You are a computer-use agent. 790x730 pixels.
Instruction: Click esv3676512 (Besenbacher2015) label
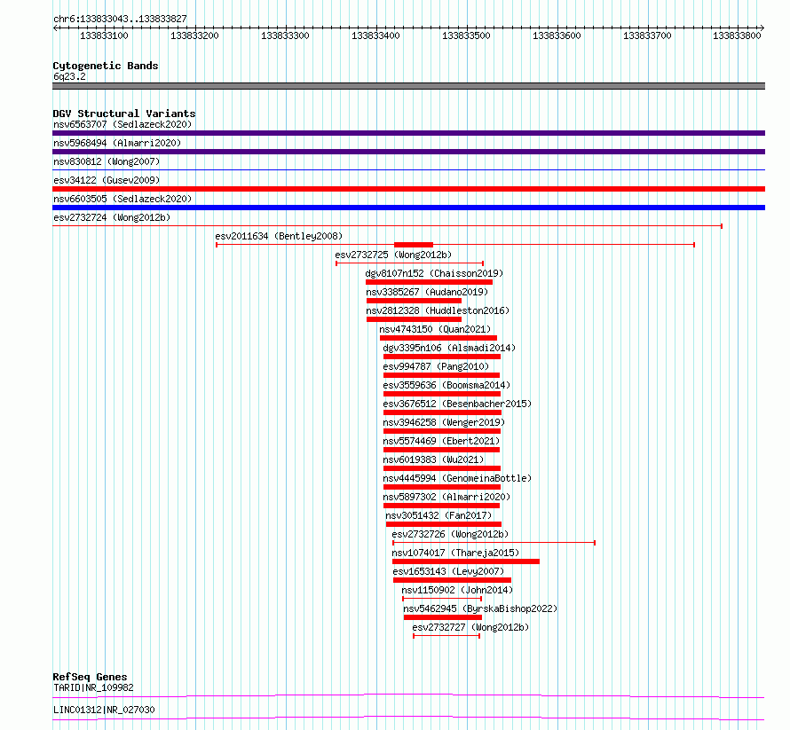[x=457, y=404]
